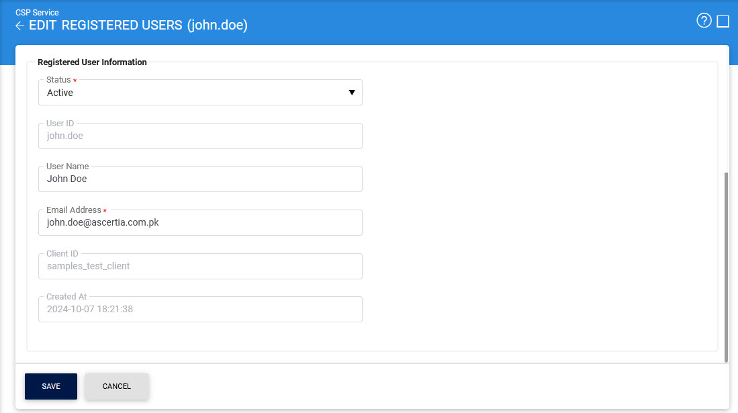The height and width of the screenshot is (413, 738).
Task: Click the back arrow beside the page title
Action: [x=19, y=26]
